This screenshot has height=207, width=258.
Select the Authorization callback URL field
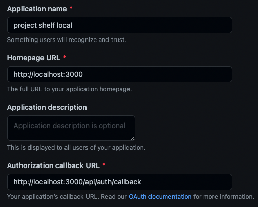pos(120,182)
